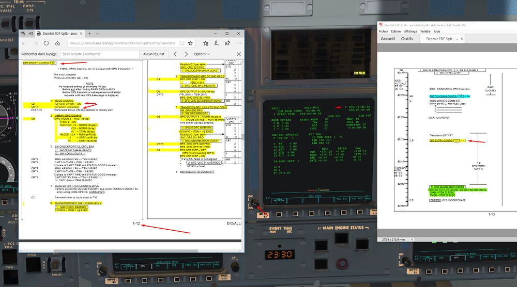Click MNVR BACK TO COMM ATT link
The image size is (517, 287).
(x=197, y=172)
